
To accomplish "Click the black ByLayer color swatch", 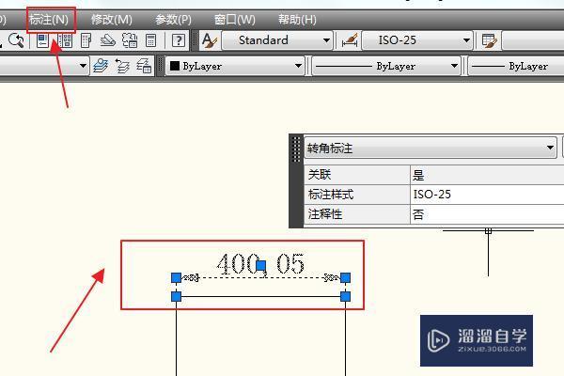I will 175,66.
